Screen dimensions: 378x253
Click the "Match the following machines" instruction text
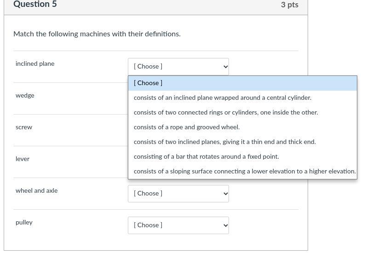tap(97, 34)
